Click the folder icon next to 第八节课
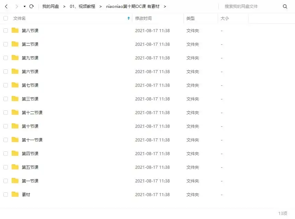The height and width of the screenshot is (219, 295). (x=14, y=30)
